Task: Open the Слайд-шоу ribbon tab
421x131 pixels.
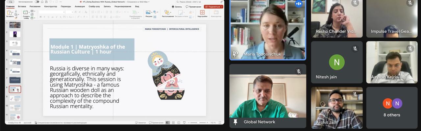Action: pyautogui.click(x=94, y=6)
